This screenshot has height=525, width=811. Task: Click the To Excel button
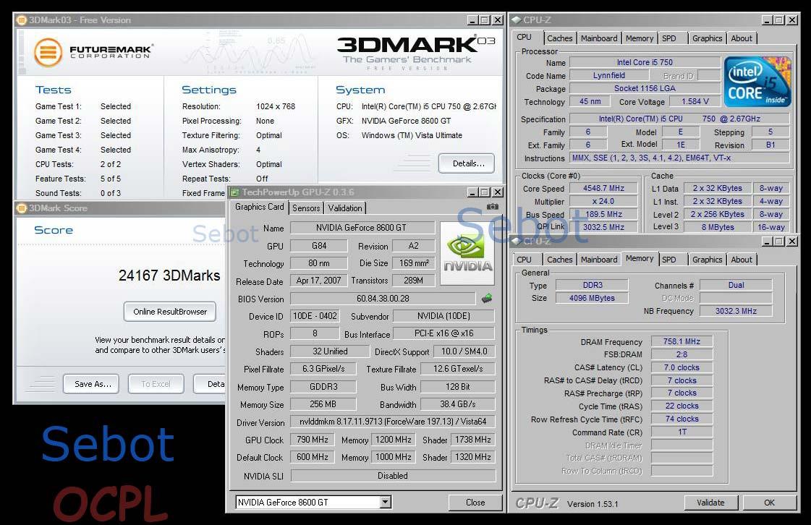[x=156, y=384]
